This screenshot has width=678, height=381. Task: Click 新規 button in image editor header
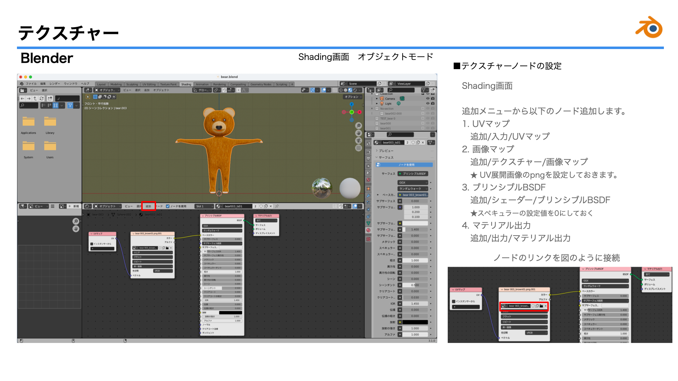point(74,206)
